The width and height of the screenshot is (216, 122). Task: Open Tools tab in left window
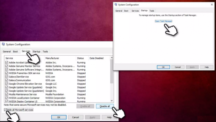[45, 51]
